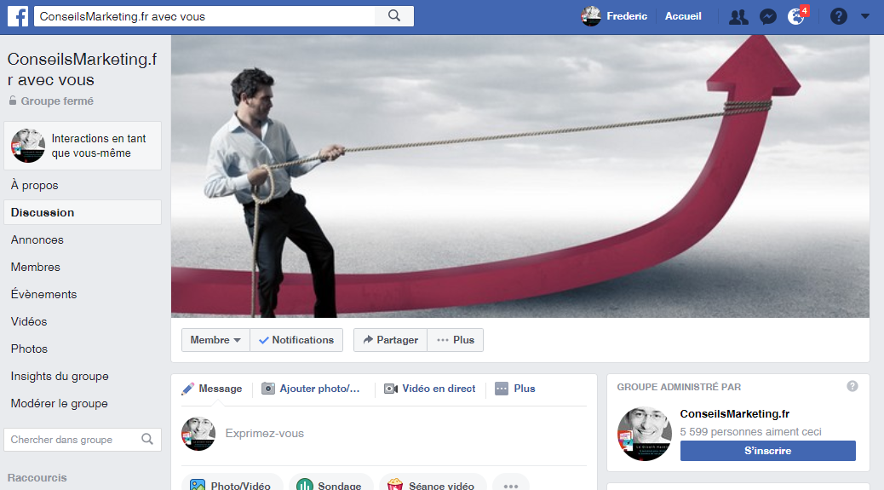Open Modérer le groupe
Screen dimensions: 884x490
tap(60, 403)
